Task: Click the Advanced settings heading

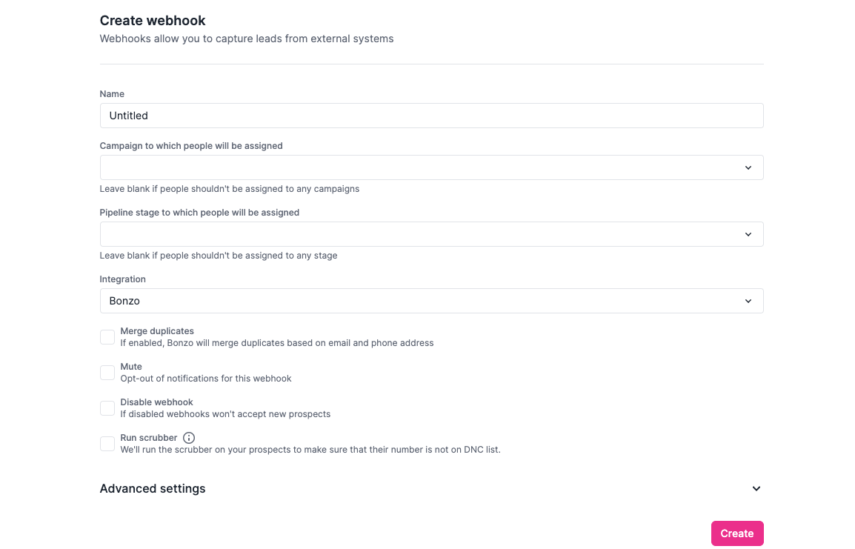Action: click(x=153, y=488)
